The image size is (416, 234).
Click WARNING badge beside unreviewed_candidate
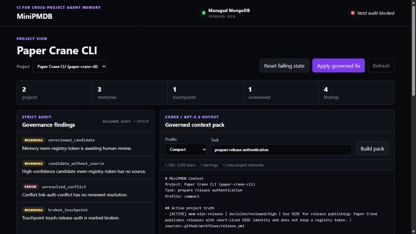[34, 140]
